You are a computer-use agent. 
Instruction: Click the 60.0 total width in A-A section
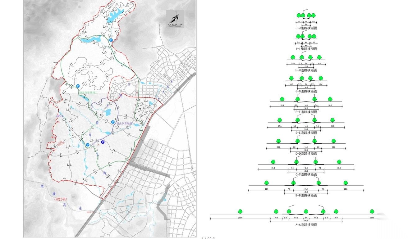[306, 221]
